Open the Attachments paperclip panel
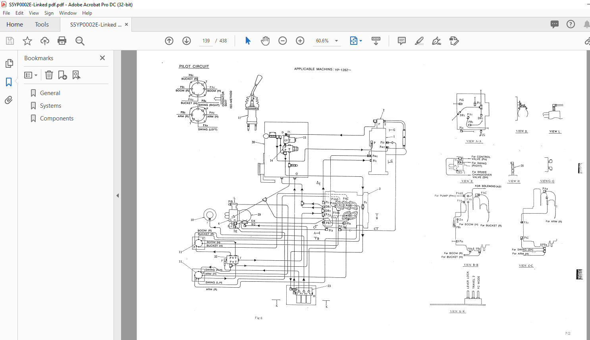Screen dimensions: 590x340 coord(9,100)
